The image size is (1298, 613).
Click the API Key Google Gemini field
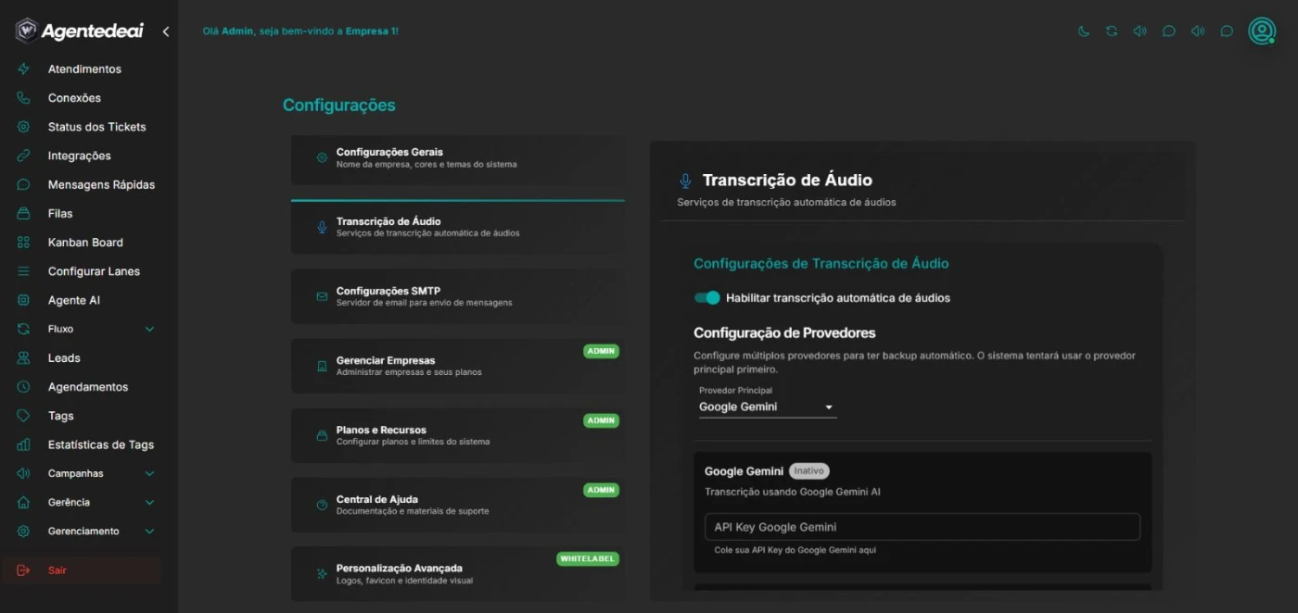point(922,526)
